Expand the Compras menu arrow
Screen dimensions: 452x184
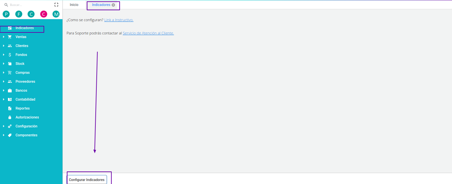click(4, 73)
